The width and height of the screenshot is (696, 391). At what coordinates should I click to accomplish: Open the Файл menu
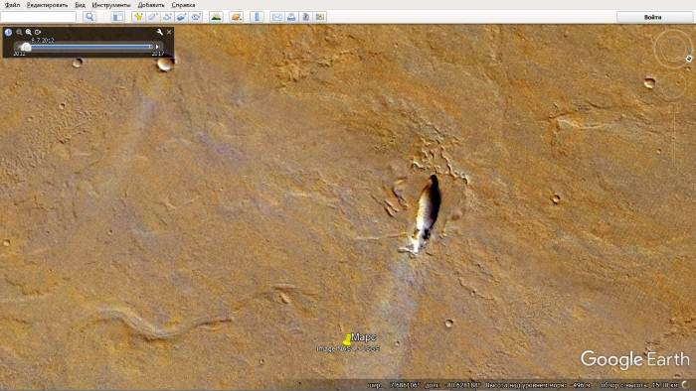click(x=12, y=5)
